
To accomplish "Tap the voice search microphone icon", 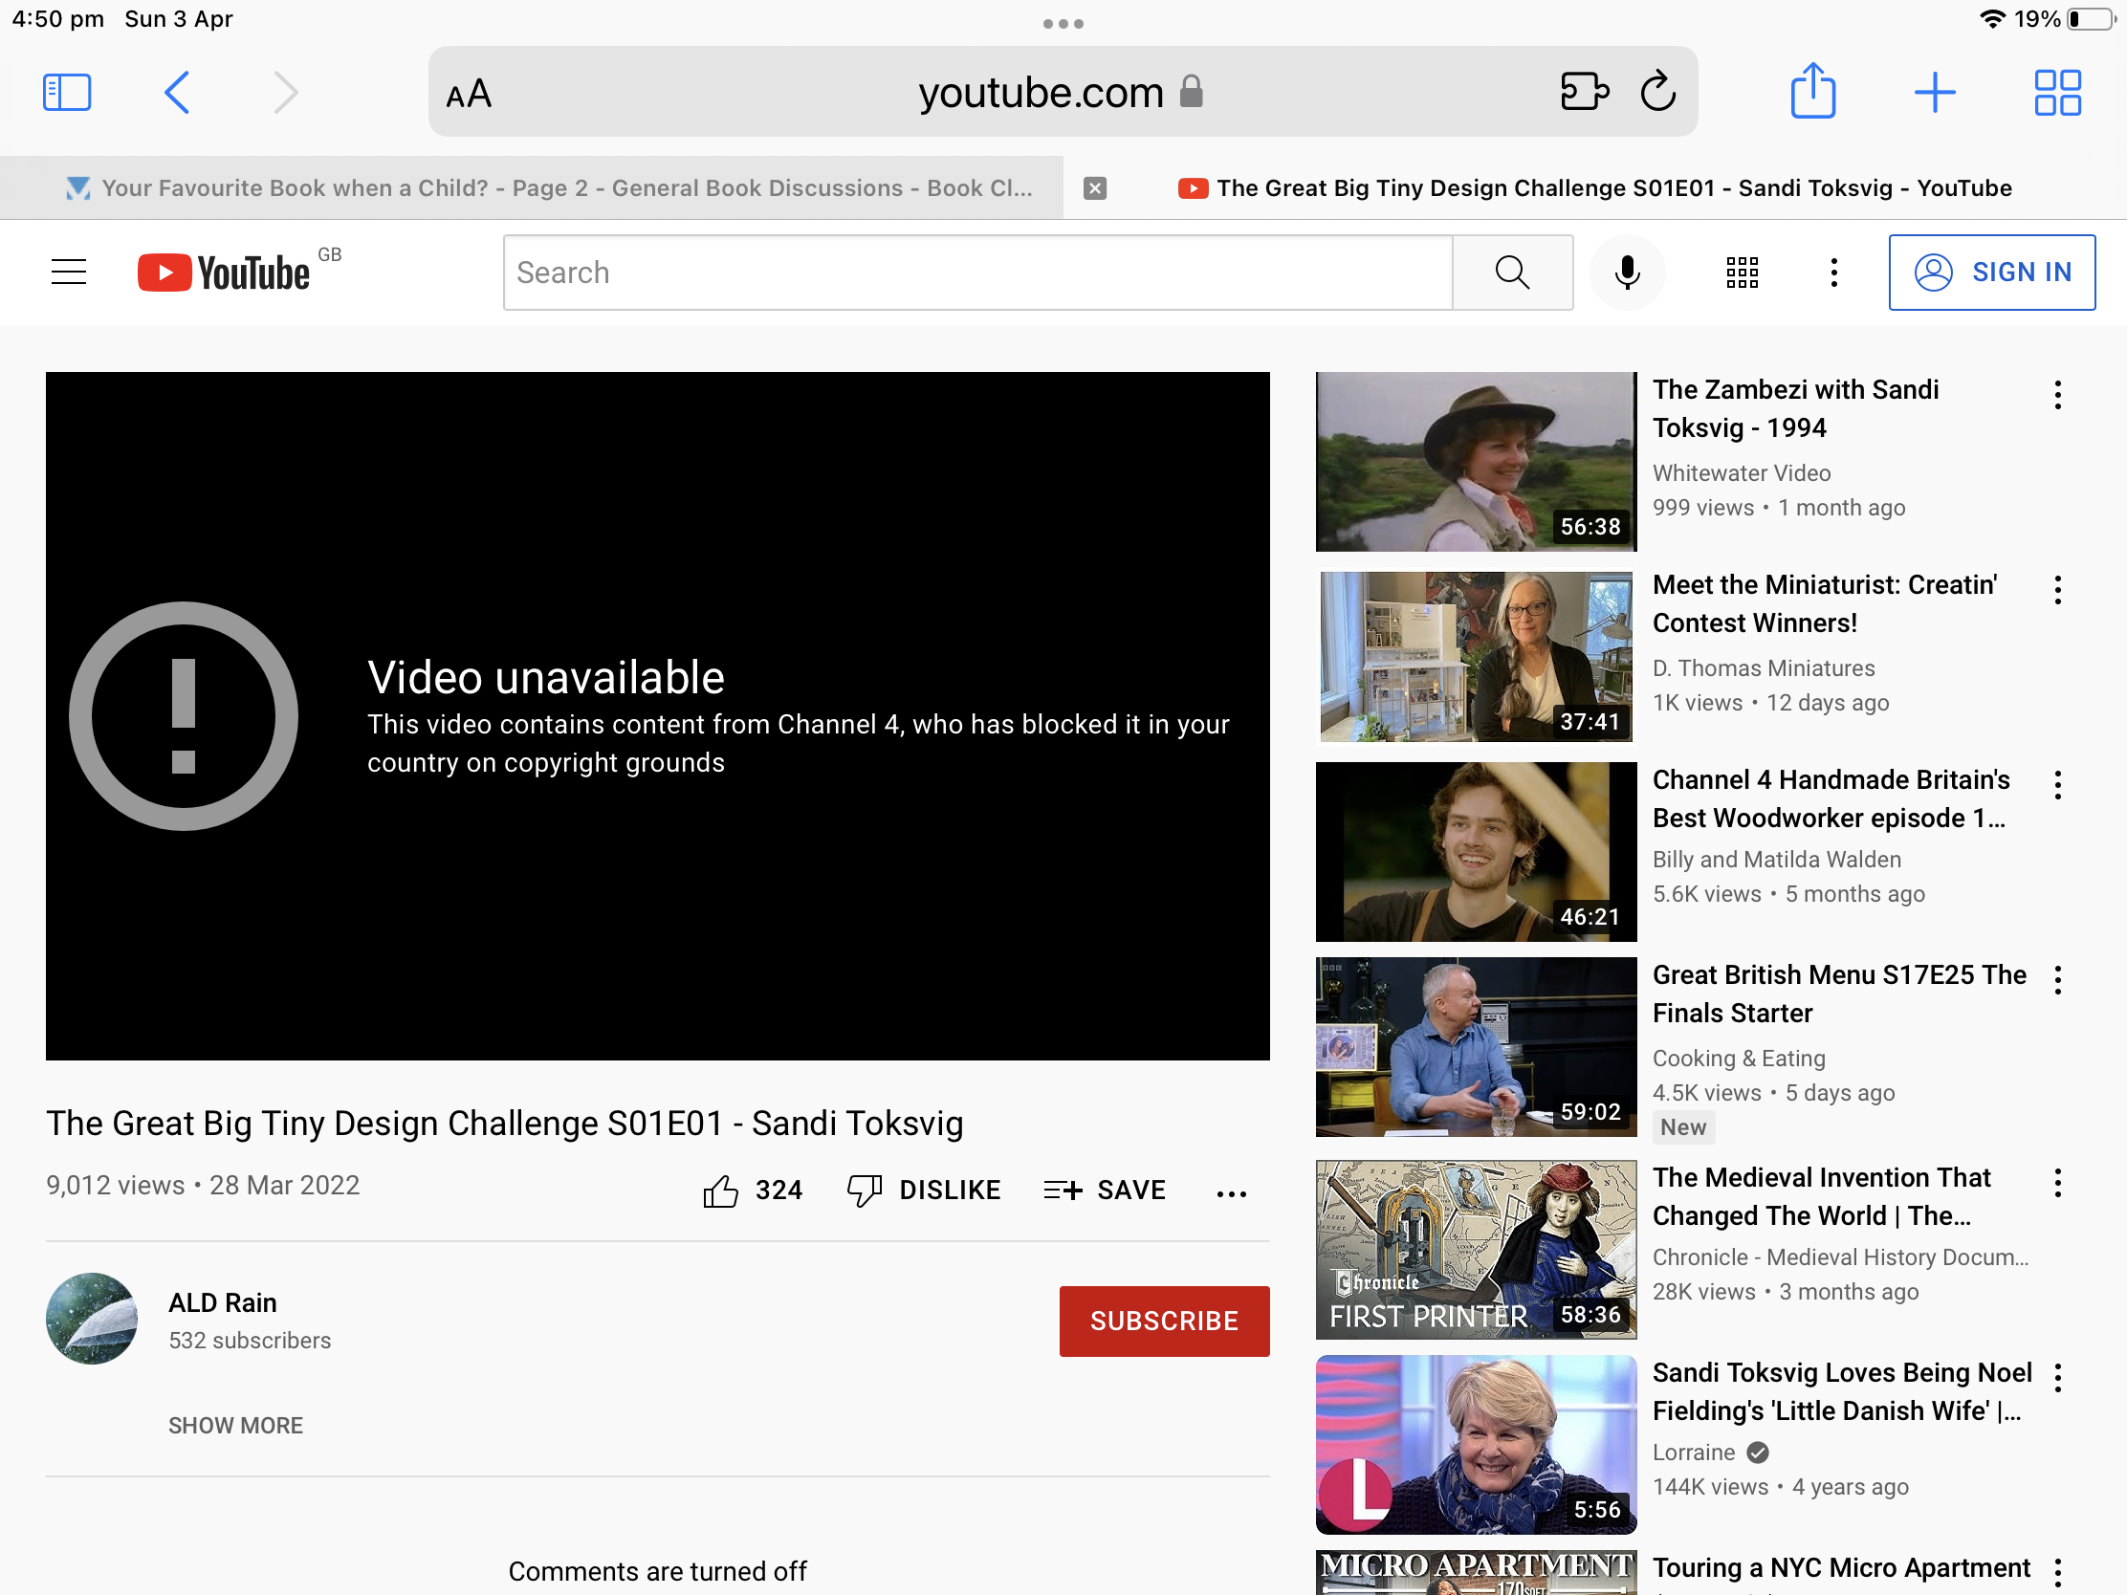I will pyautogui.click(x=1626, y=273).
